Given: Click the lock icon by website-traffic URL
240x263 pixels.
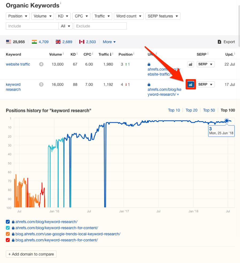Looking at the screenshot, I should point(149,64).
